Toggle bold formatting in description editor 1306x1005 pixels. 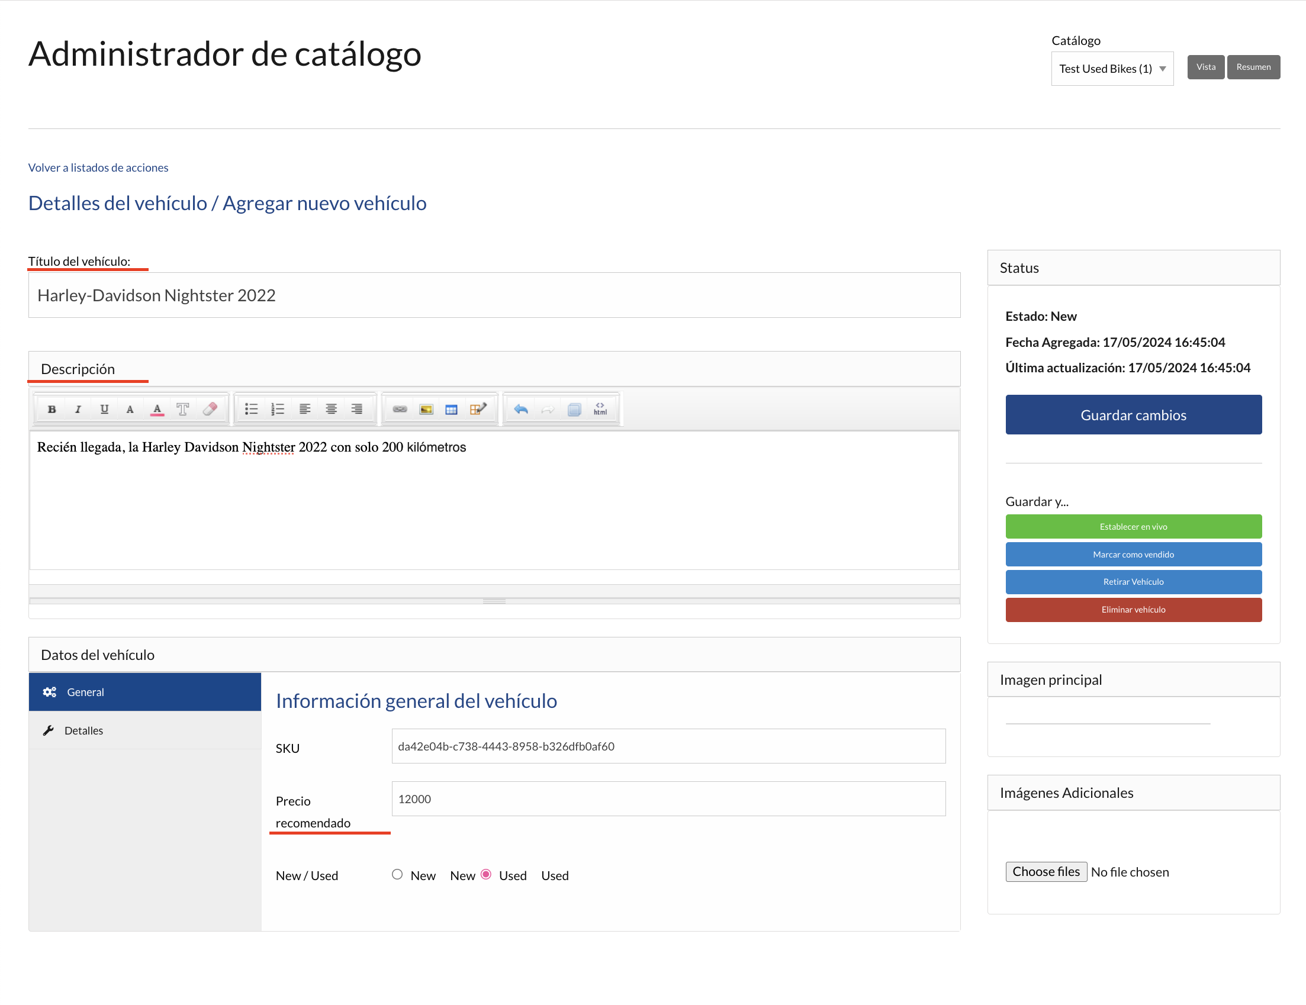click(x=52, y=410)
